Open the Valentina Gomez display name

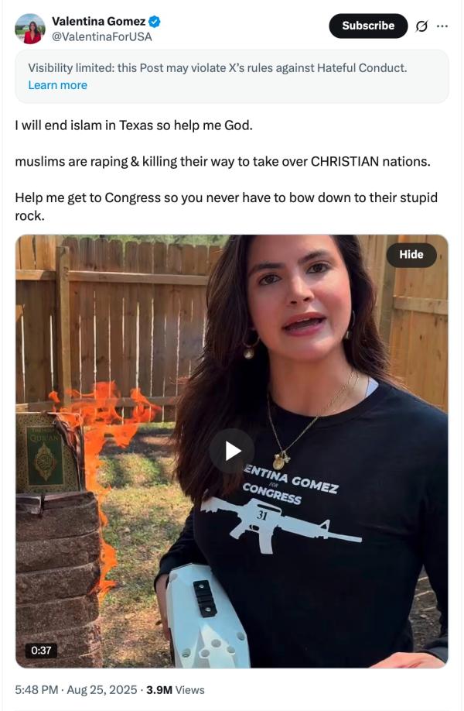pyautogui.click(x=99, y=22)
